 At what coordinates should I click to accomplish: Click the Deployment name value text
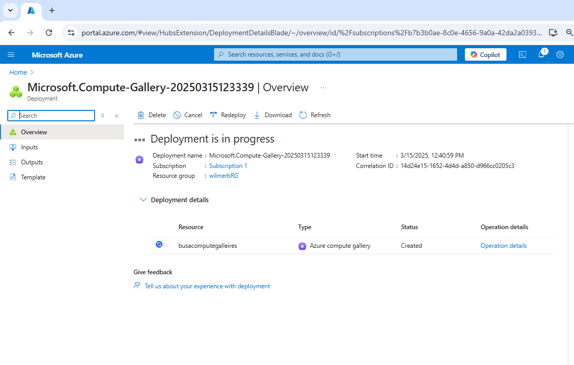[270, 156]
